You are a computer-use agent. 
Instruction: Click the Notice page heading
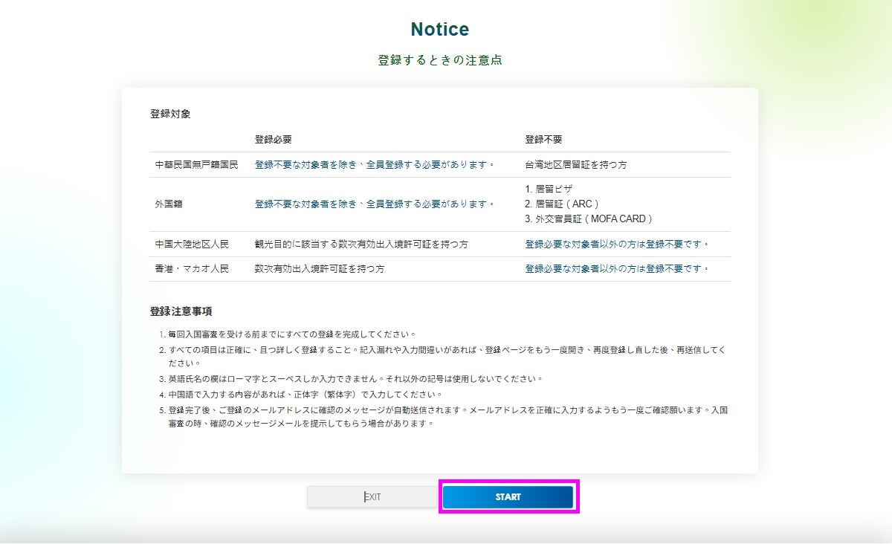pyautogui.click(x=439, y=30)
